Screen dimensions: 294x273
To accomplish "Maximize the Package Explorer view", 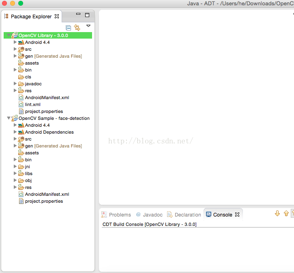I will tap(87, 15).
